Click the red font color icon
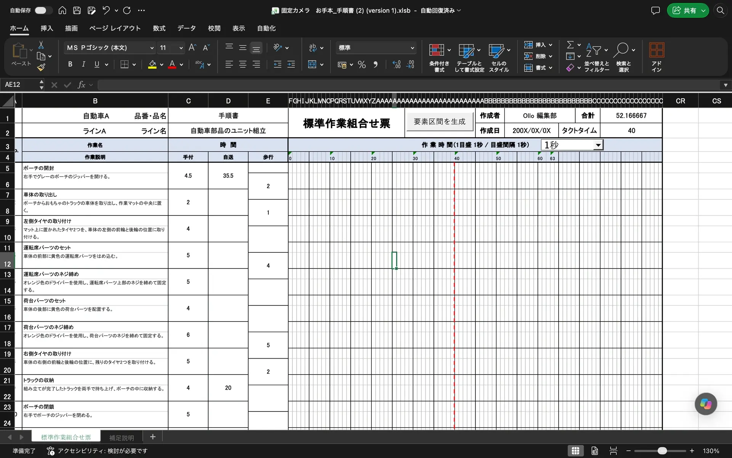The width and height of the screenshot is (732, 458). 172,64
